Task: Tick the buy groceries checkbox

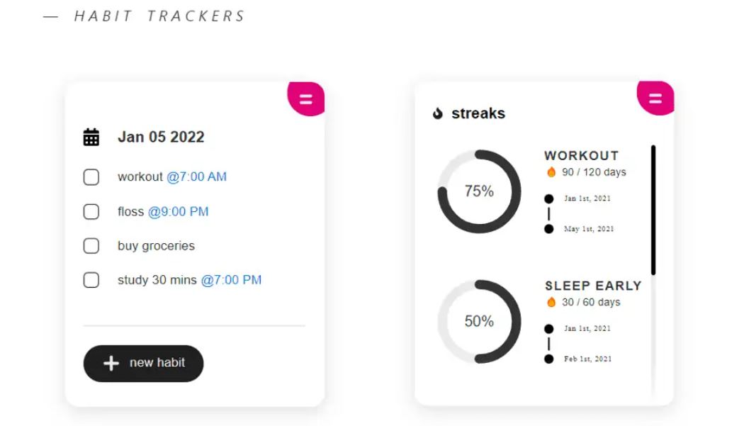Action: [91, 245]
